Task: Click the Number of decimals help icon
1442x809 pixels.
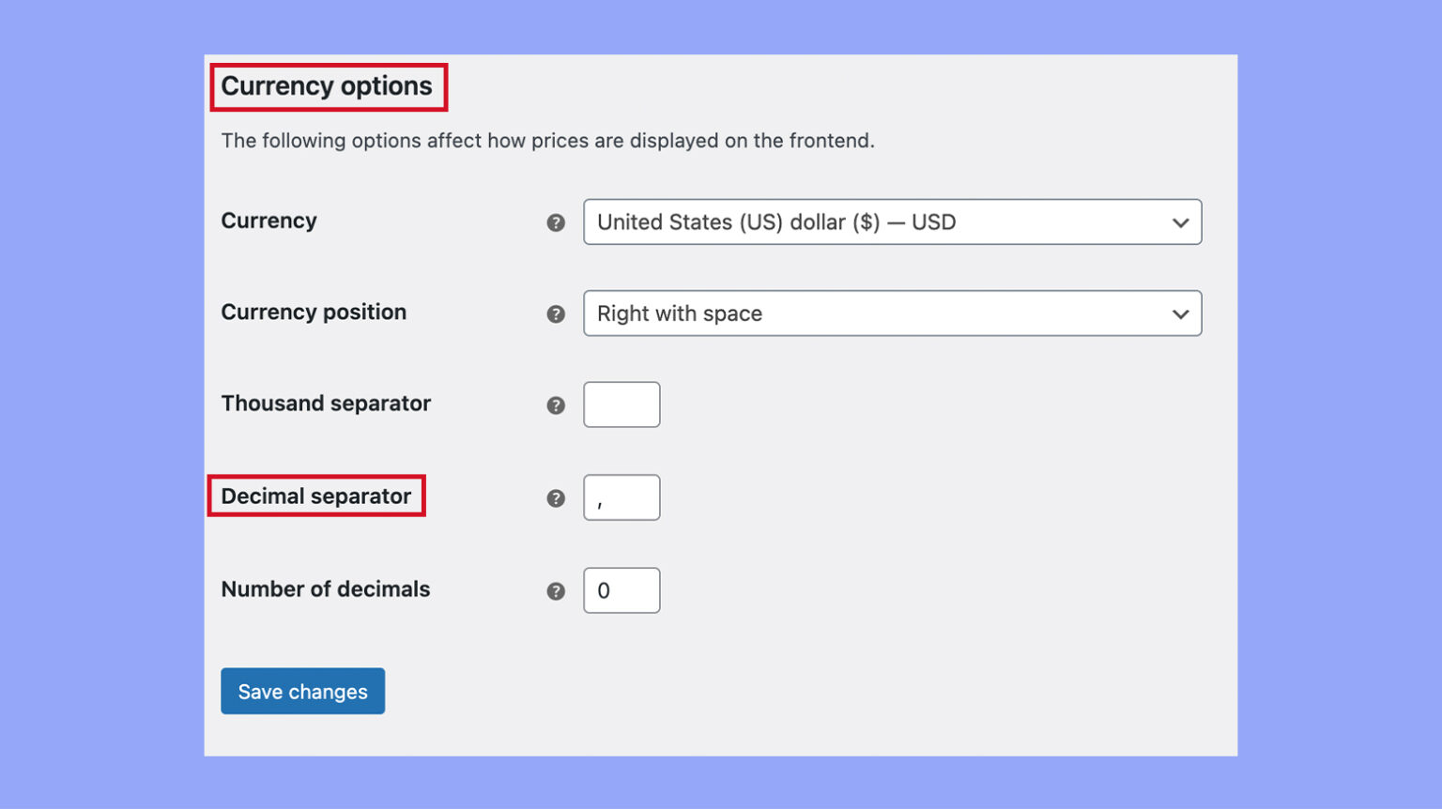Action: [x=556, y=591]
